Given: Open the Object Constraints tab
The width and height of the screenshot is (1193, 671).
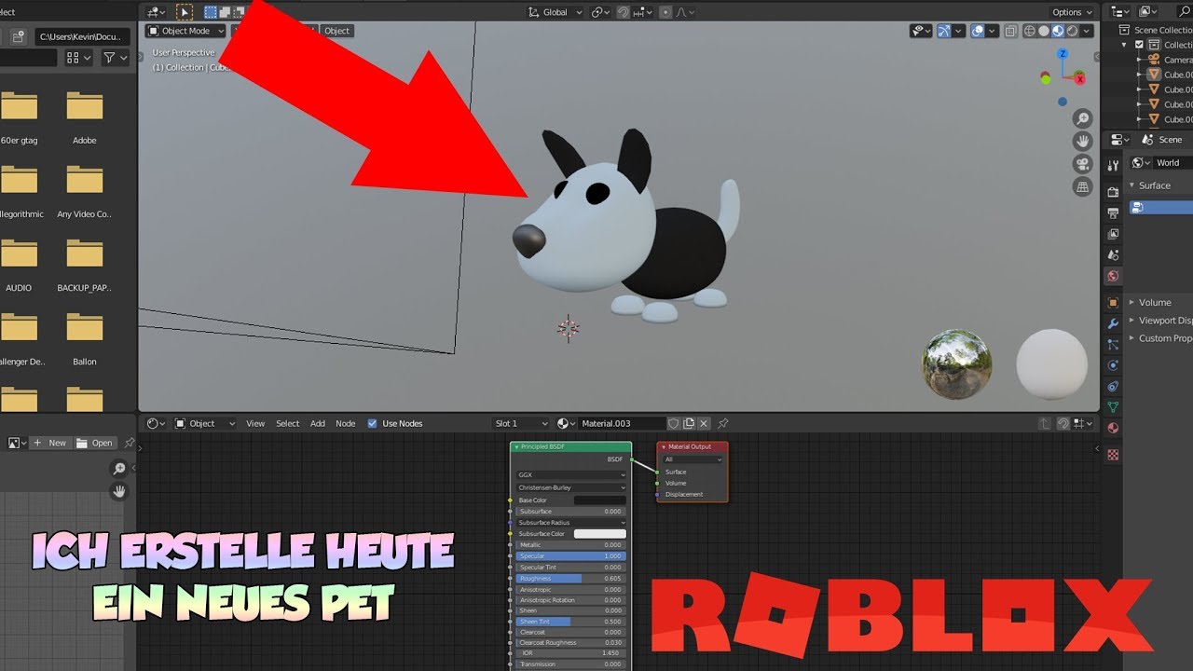Looking at the screenshot, I should [x=1113, y=386].
